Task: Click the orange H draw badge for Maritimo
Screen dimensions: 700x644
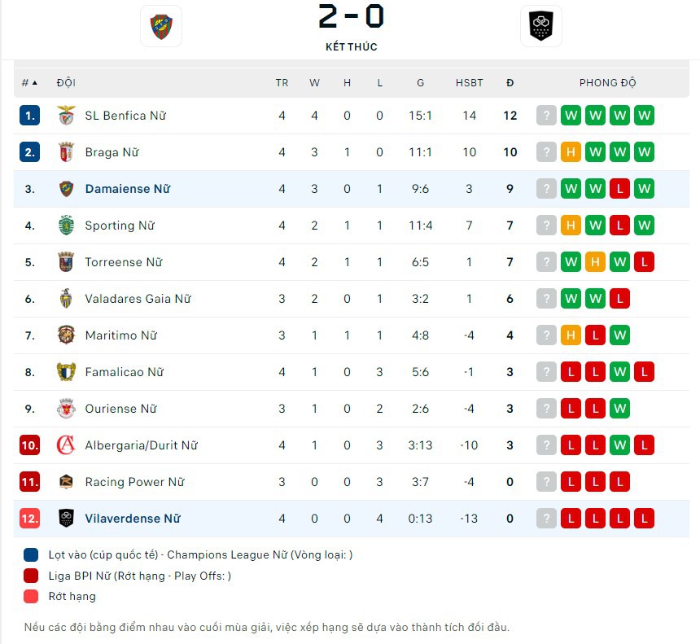Action: (x=571, y=335)
